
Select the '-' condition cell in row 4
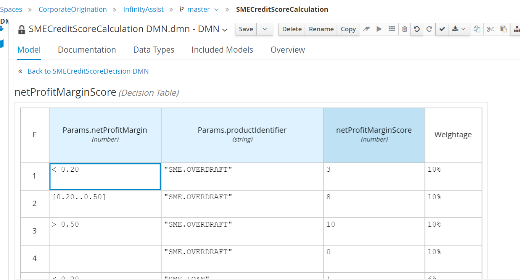click(x=105, y=259)
